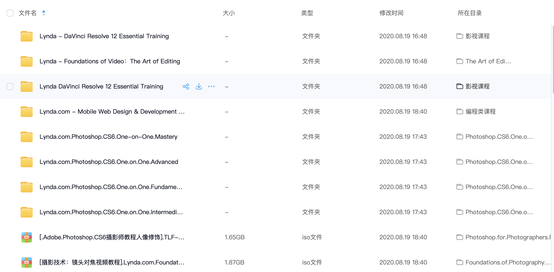Image resolution: width=554 pixels, height=272 pixels.
Task: Open The Art of Edi… directory link
Action: pyautogui.click(x=488, y=61)
